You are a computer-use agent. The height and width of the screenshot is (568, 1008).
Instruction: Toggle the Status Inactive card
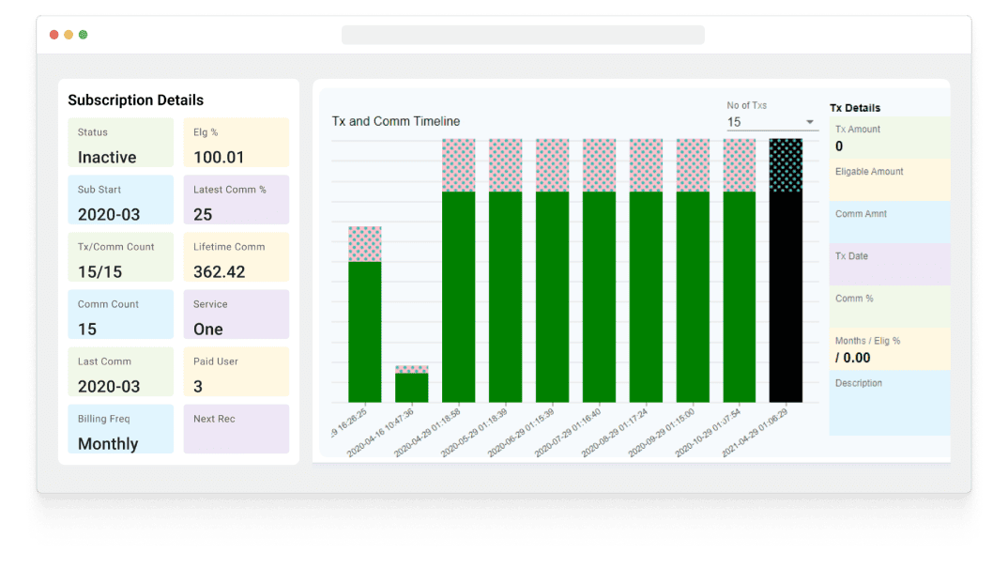point(120,143)
